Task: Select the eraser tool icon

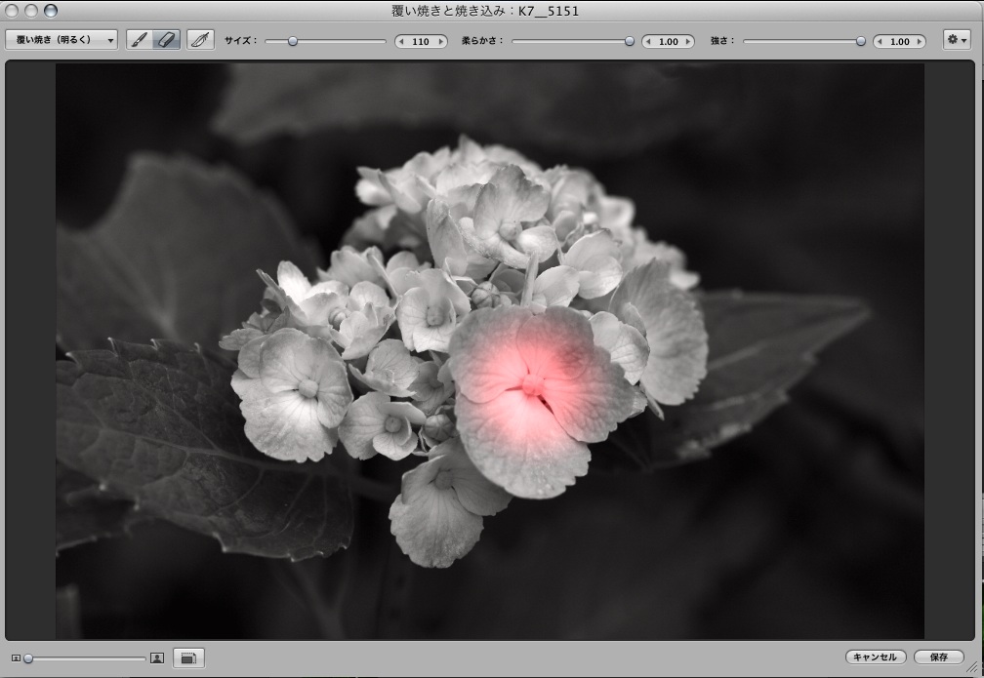Action: point(167,41)
